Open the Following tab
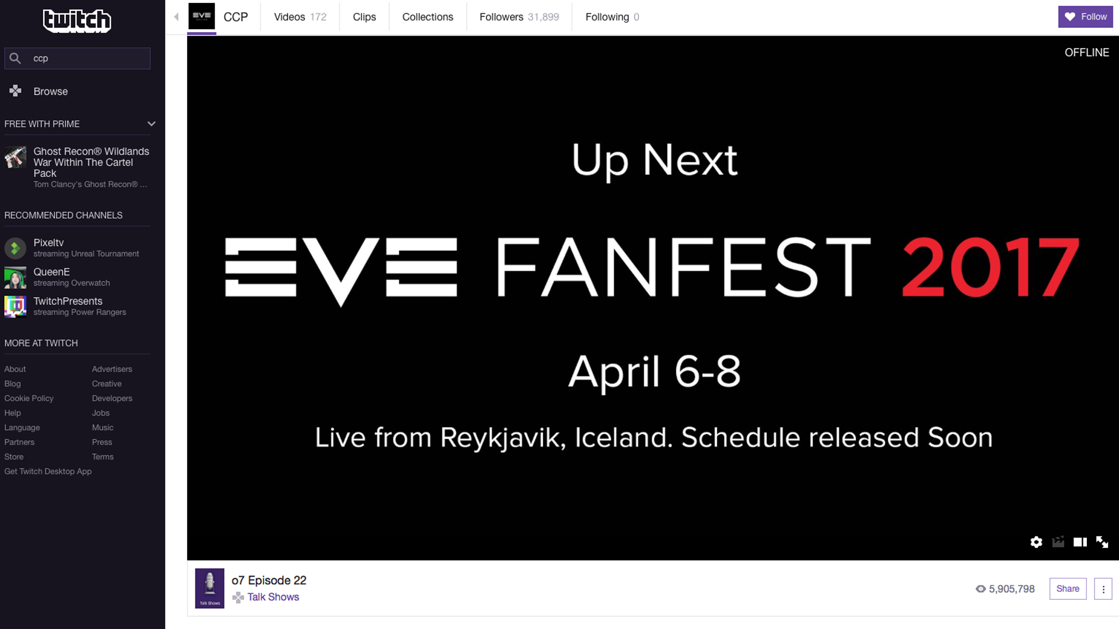 pyautogui.click(x=612, y=17)
